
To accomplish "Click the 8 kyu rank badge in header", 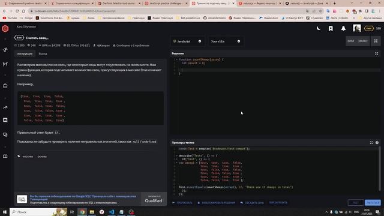I will pos(368,28).
